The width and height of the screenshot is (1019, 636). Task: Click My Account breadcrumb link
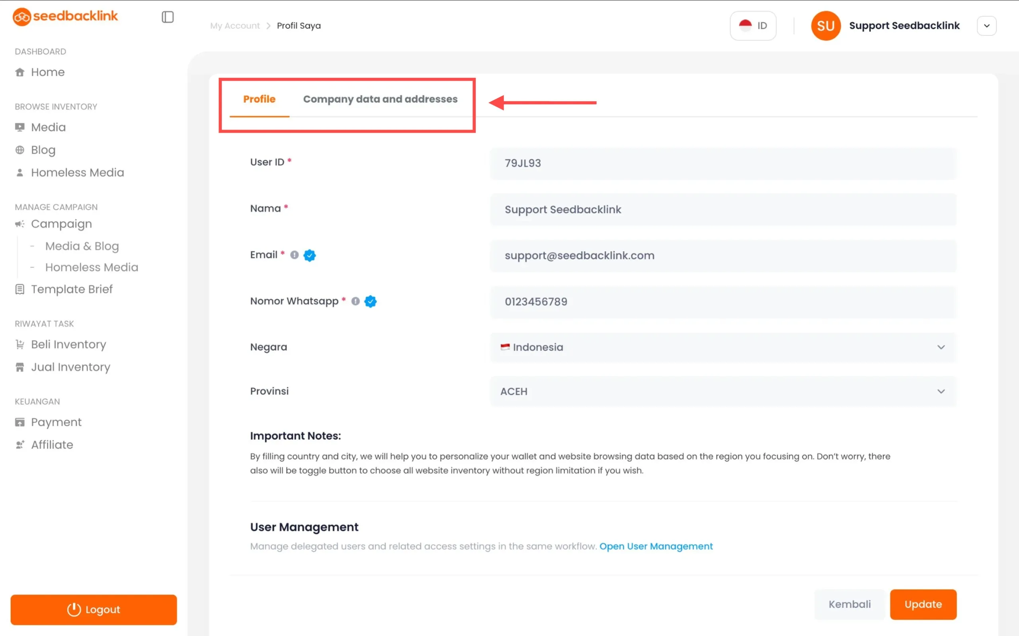pyautogui.click(x=235, y=26)
